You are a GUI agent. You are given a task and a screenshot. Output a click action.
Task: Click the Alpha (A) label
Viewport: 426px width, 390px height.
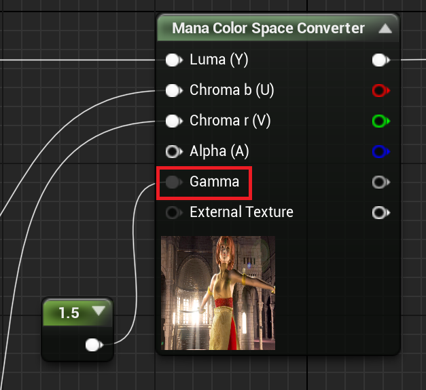219,151
